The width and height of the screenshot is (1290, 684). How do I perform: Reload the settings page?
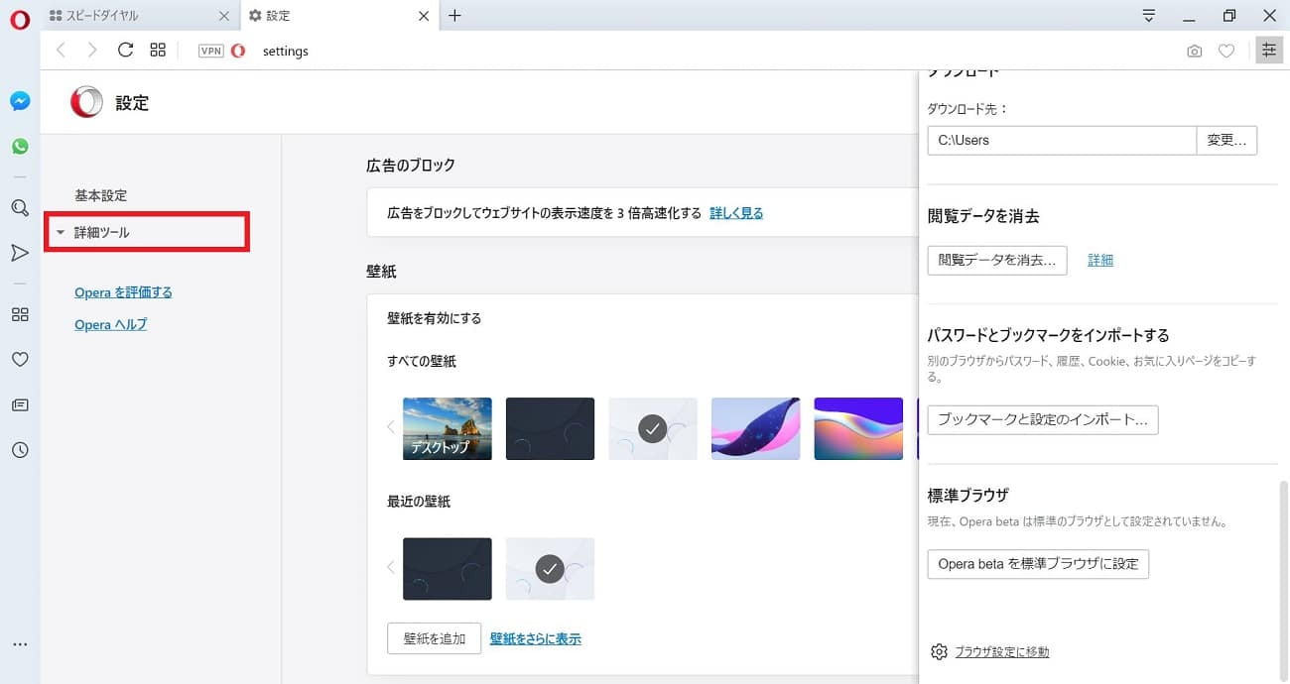125,51
